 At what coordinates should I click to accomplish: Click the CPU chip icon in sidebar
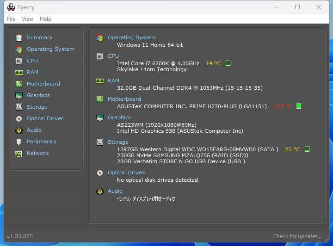click(19, 61)
